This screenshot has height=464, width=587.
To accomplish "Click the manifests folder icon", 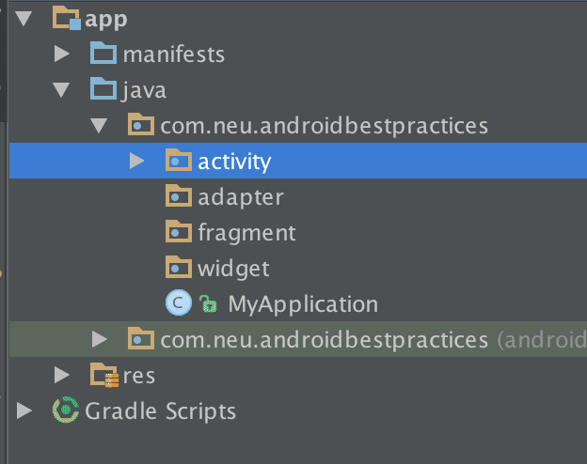I will [x=103, y=54].
